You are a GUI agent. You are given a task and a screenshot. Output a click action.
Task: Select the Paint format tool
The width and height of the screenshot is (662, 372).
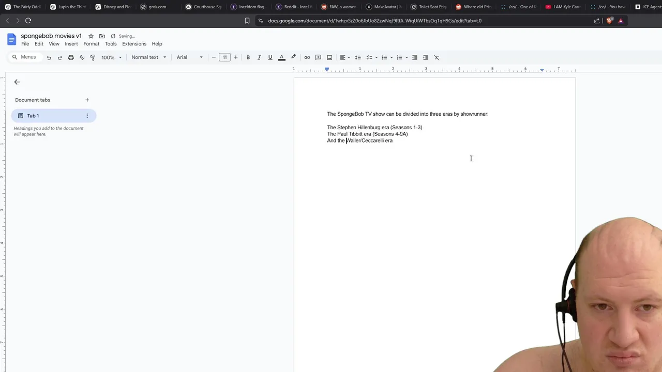(93, 57)
